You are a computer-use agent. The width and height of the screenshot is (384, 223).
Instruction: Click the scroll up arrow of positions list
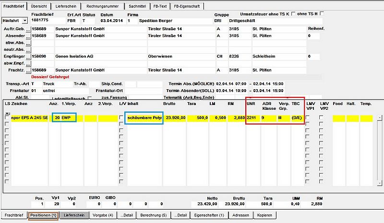pyautogui.click(x=380, y=117)
